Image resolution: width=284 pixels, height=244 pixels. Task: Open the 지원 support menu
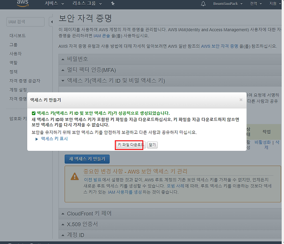pos(275,4)
